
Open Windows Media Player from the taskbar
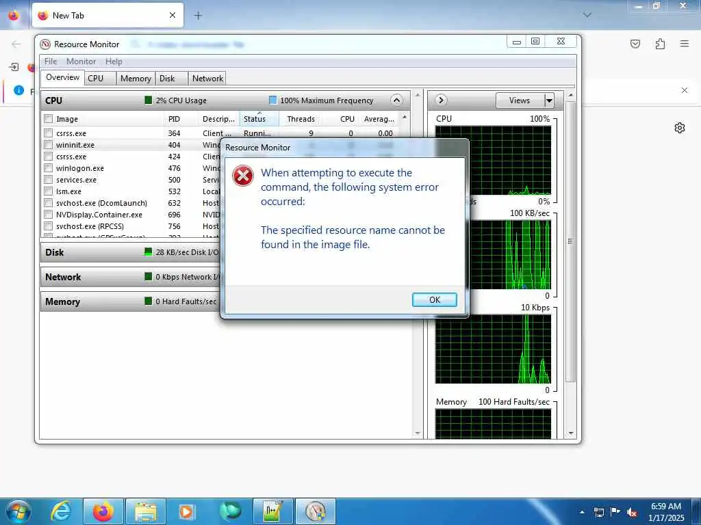point(186,511)
